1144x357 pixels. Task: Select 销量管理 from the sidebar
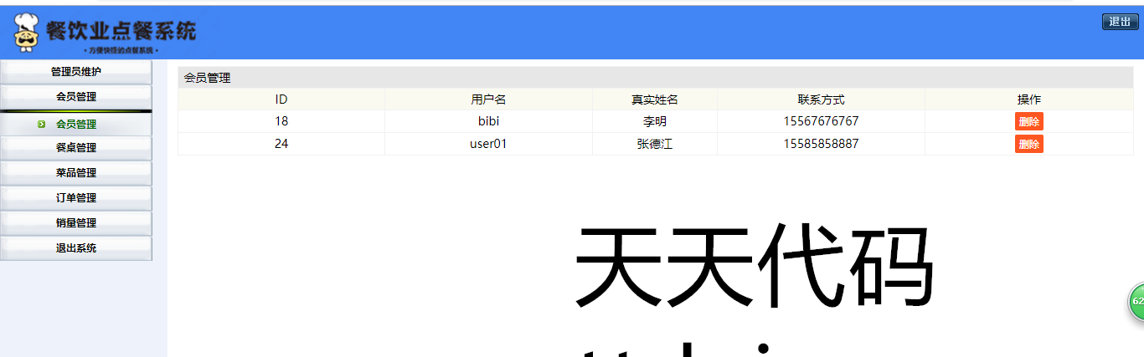[76, 223]
